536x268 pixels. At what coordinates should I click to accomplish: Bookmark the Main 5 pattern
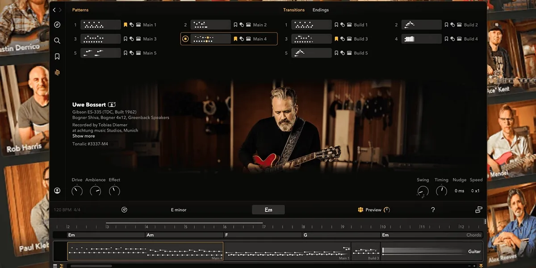126,53
